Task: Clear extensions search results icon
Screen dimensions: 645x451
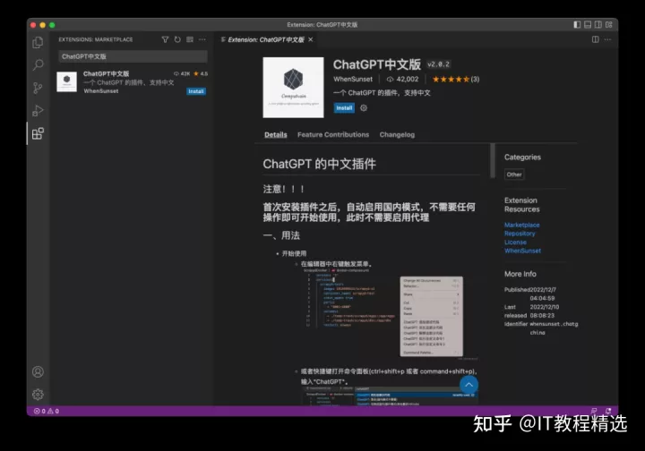Action: [190, 39]
